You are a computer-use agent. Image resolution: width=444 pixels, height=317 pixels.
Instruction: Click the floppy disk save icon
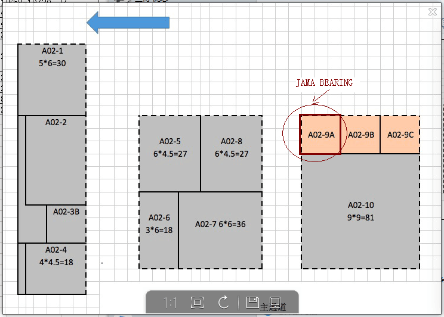[252, 303]
